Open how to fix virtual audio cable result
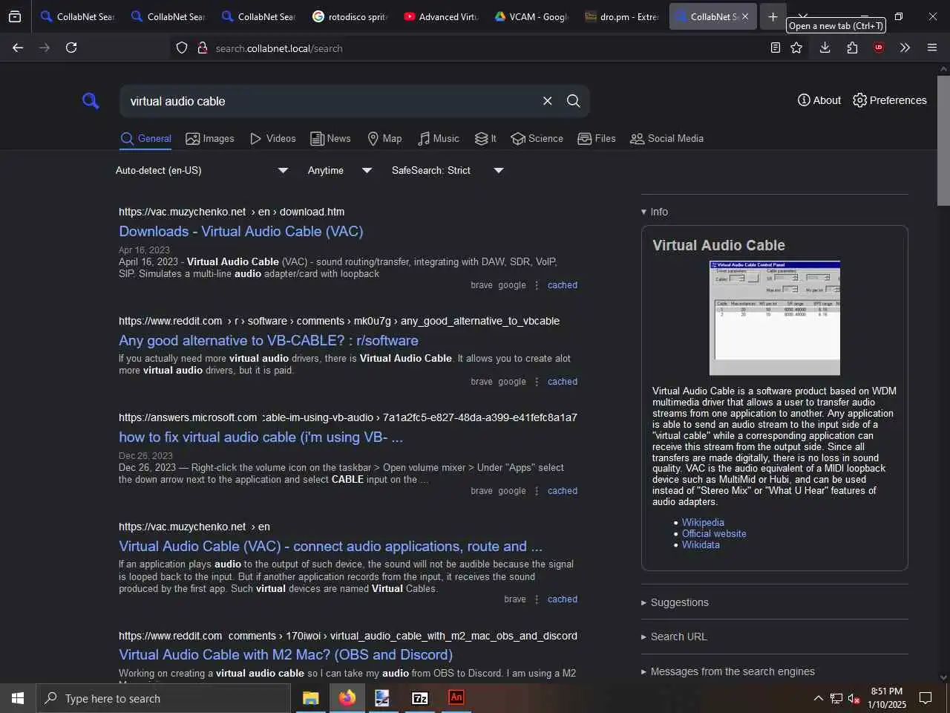The width and height of the screenshot is (950, 713). pos(261,437)
